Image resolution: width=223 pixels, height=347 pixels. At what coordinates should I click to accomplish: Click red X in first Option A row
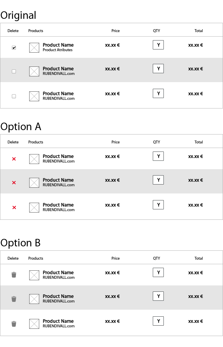(x=14, y=159)
